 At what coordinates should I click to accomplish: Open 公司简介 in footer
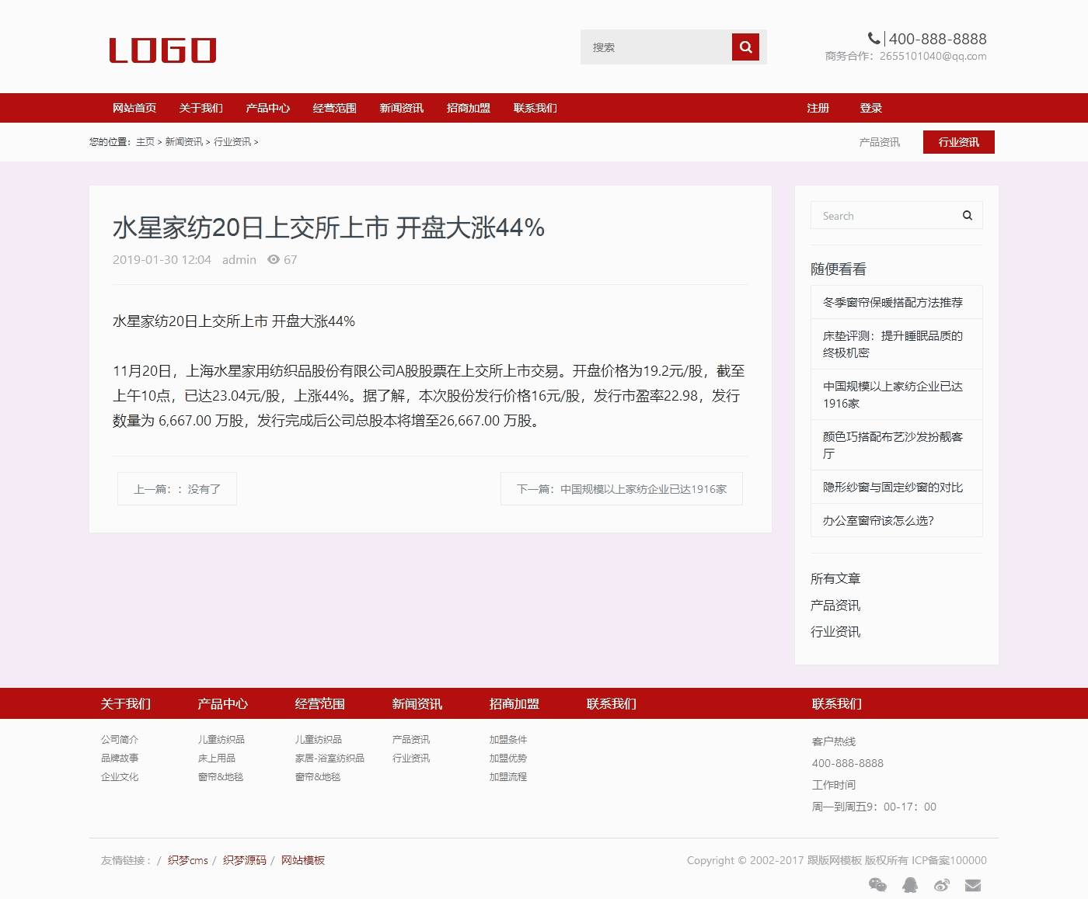[x=120, y=739]
